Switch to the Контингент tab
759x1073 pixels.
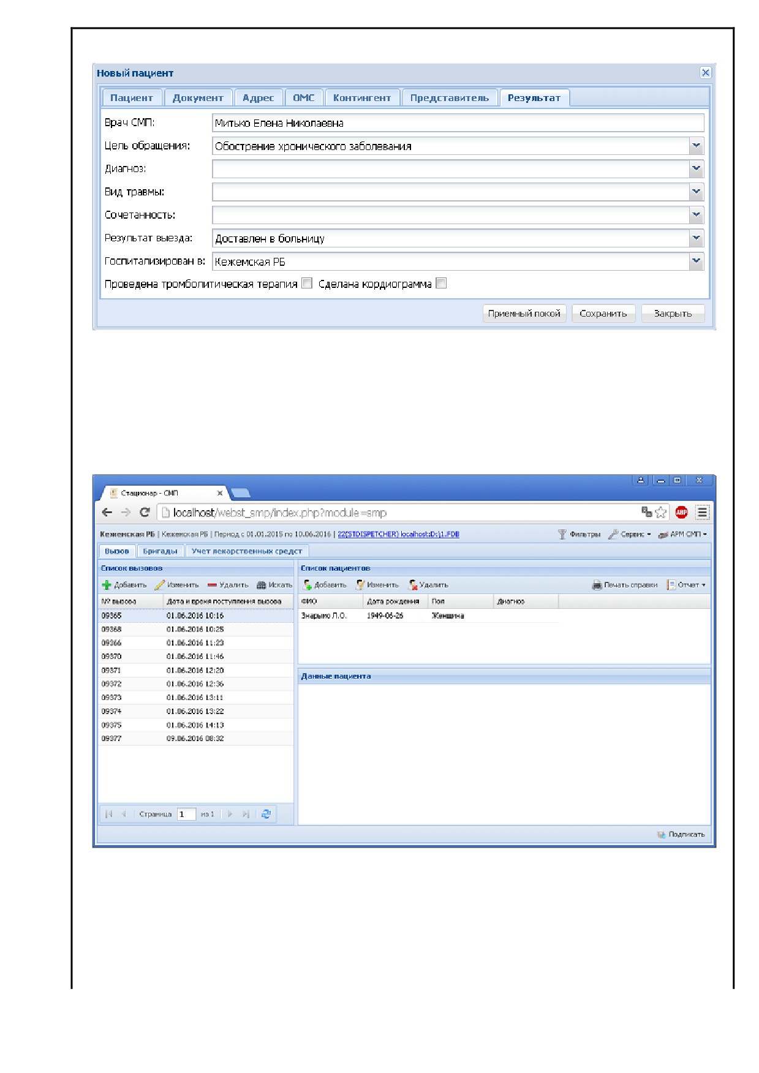[362, 98]
